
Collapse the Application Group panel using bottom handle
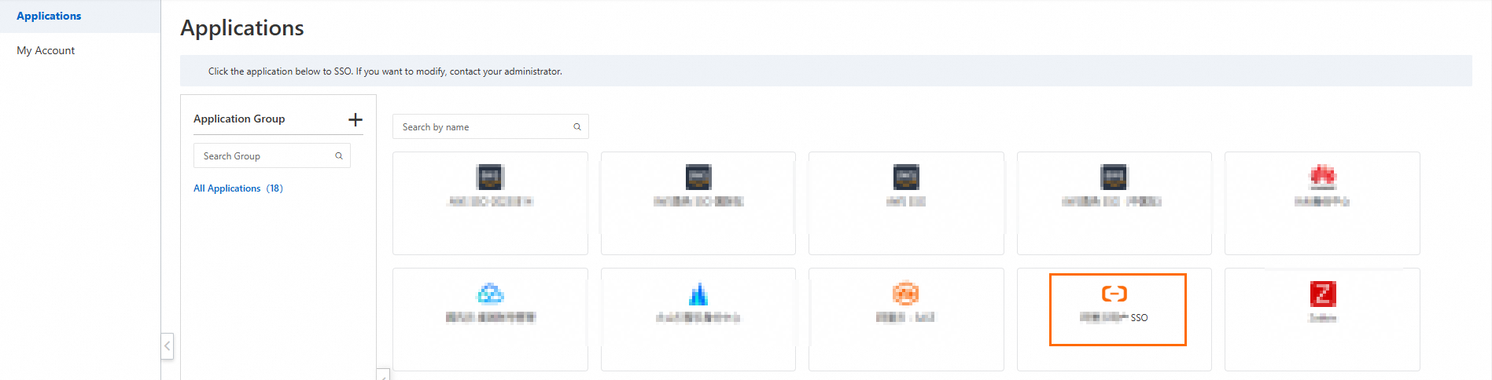(383, 375)
